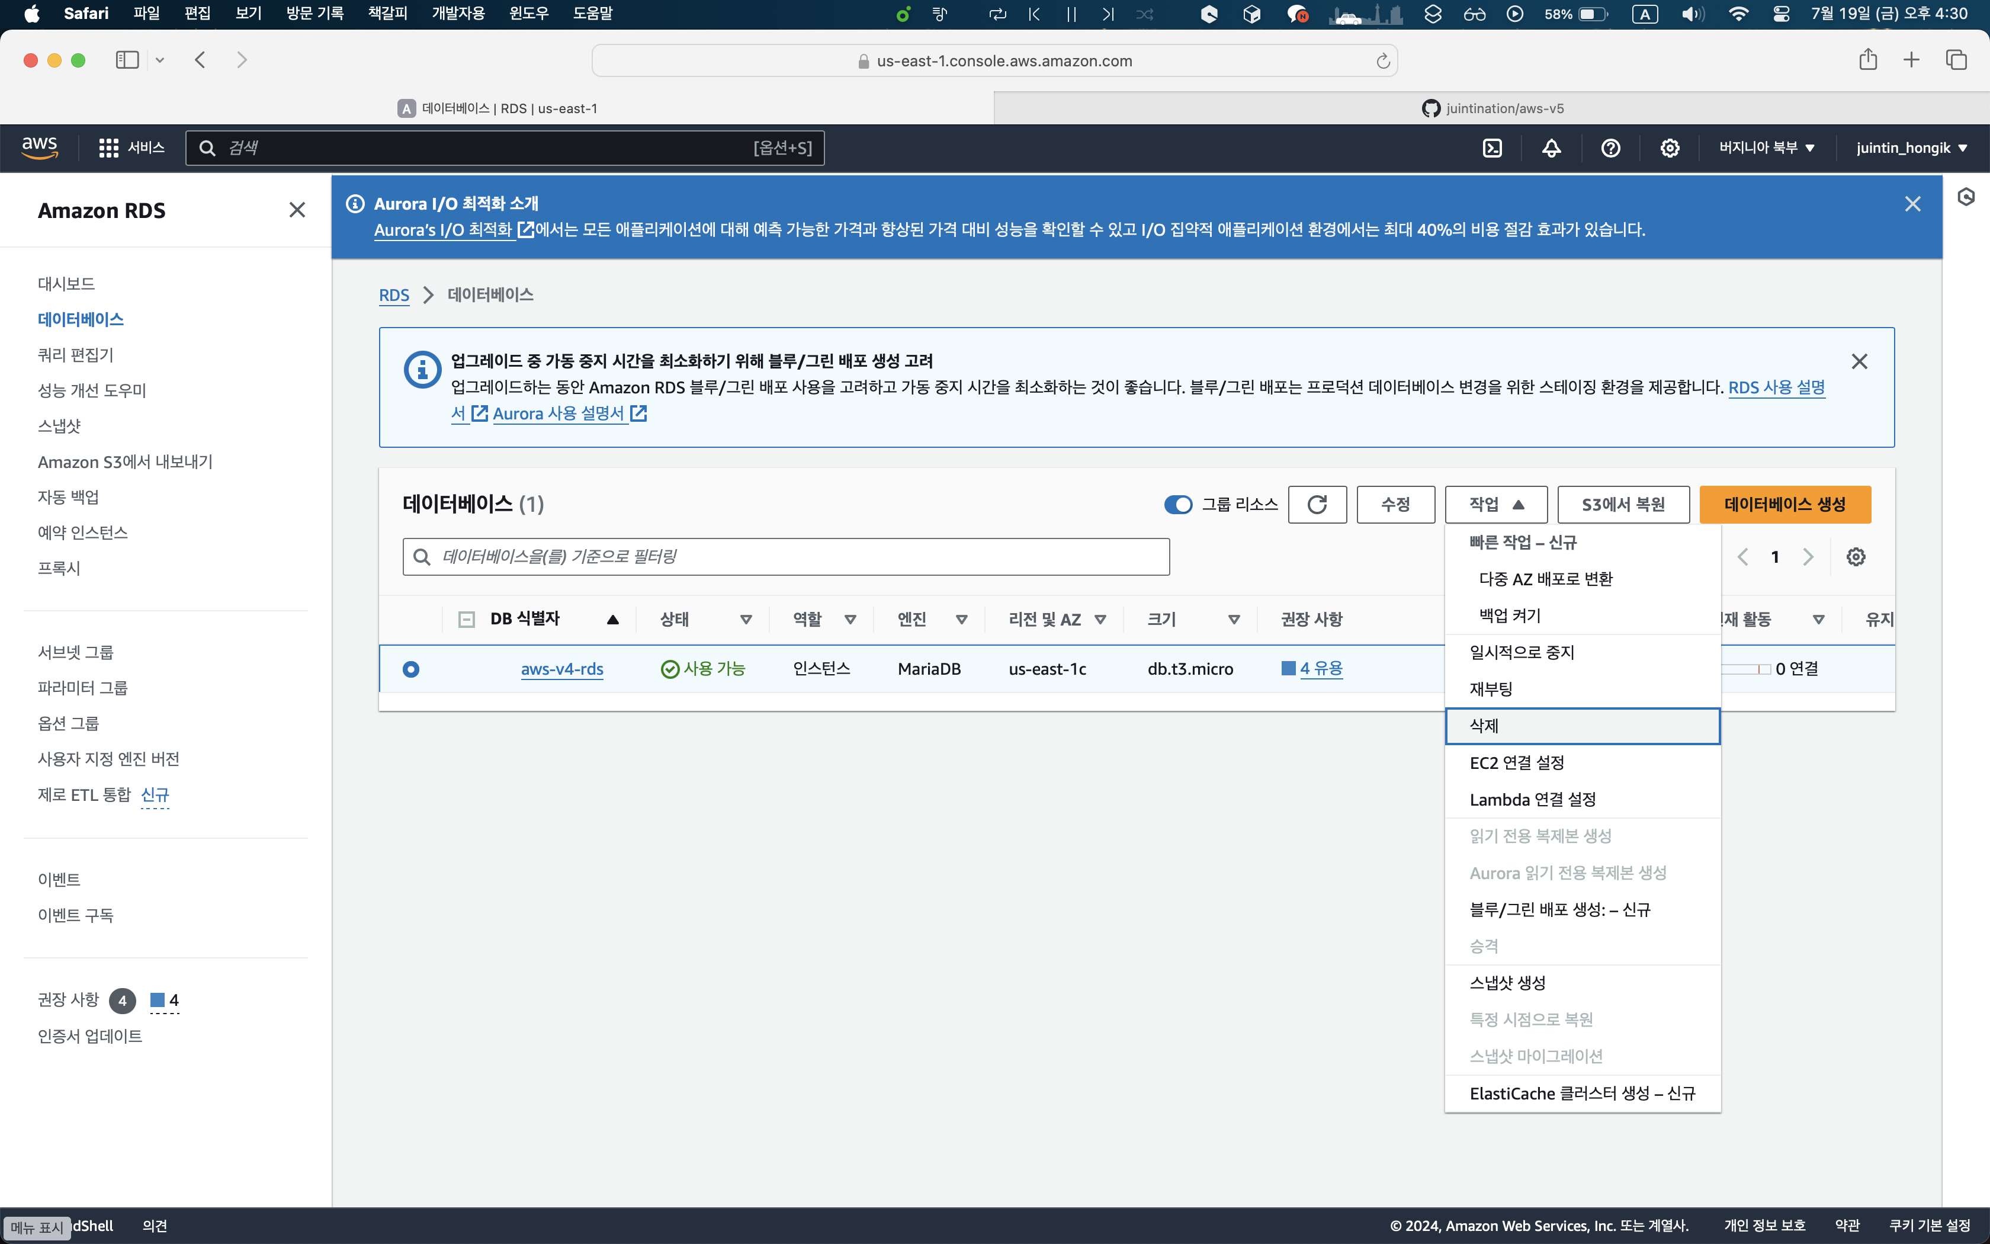1990x1244 pixels.
Task: Select the aws-v4-rds radio button
Action: [x=411, y=669]
